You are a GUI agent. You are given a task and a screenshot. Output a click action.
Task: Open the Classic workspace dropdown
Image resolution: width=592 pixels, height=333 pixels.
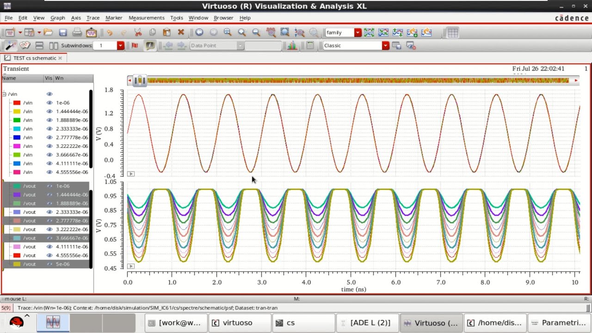[x=386, y=45]
